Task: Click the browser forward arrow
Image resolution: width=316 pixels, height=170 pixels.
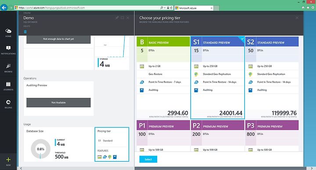Action: pyautogui.click(x=11, y=7)
